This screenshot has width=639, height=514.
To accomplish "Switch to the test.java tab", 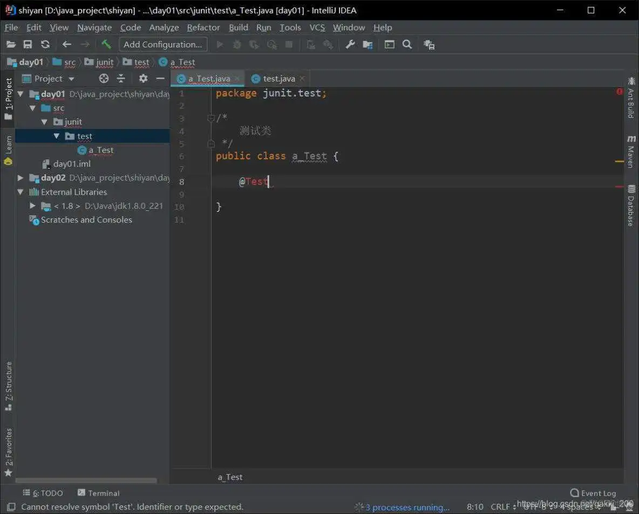I will (278, 78).
